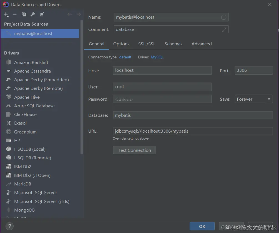Switch to the General tab
Screen dimensions: 279x233
click(x=96, y=44)
